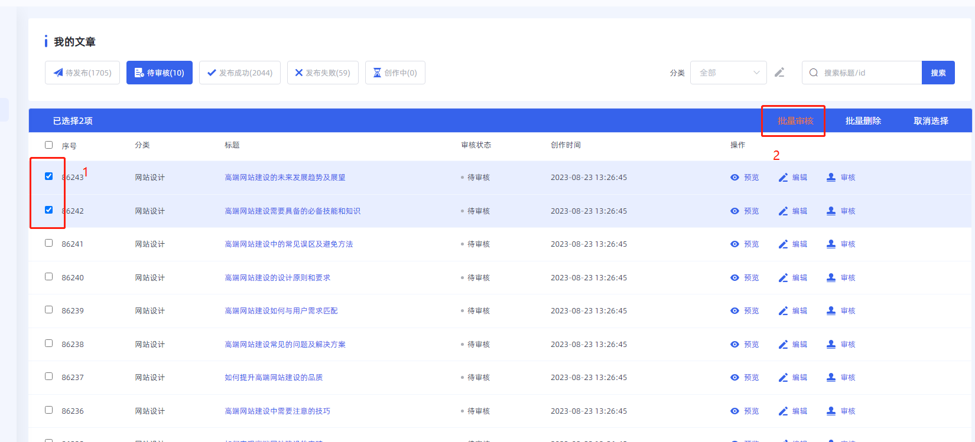
Task: Uncheck the checkbox for article 86242
Action: (x=48, y=210)
